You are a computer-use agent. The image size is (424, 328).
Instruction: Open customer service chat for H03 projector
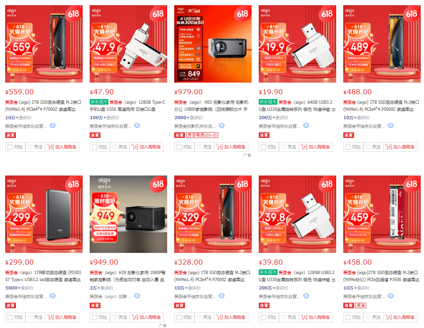(222, 126)
